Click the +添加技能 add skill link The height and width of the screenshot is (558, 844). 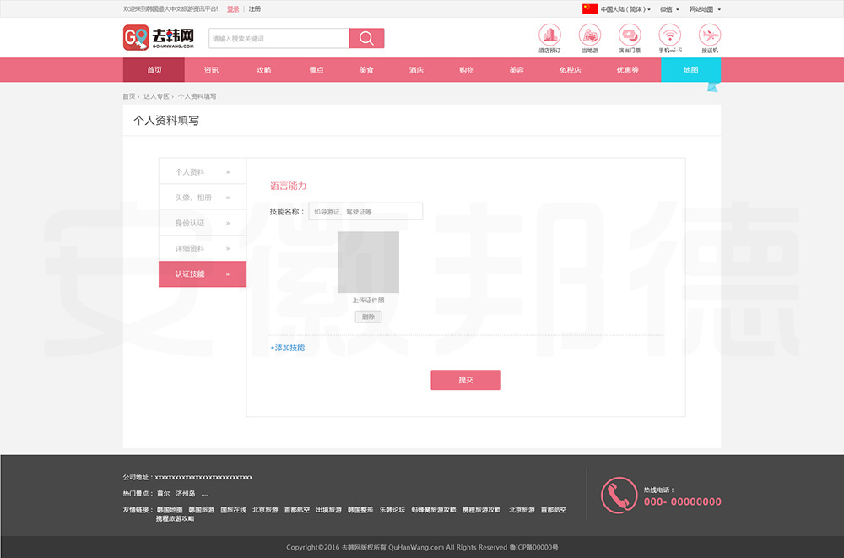point(288,348)
